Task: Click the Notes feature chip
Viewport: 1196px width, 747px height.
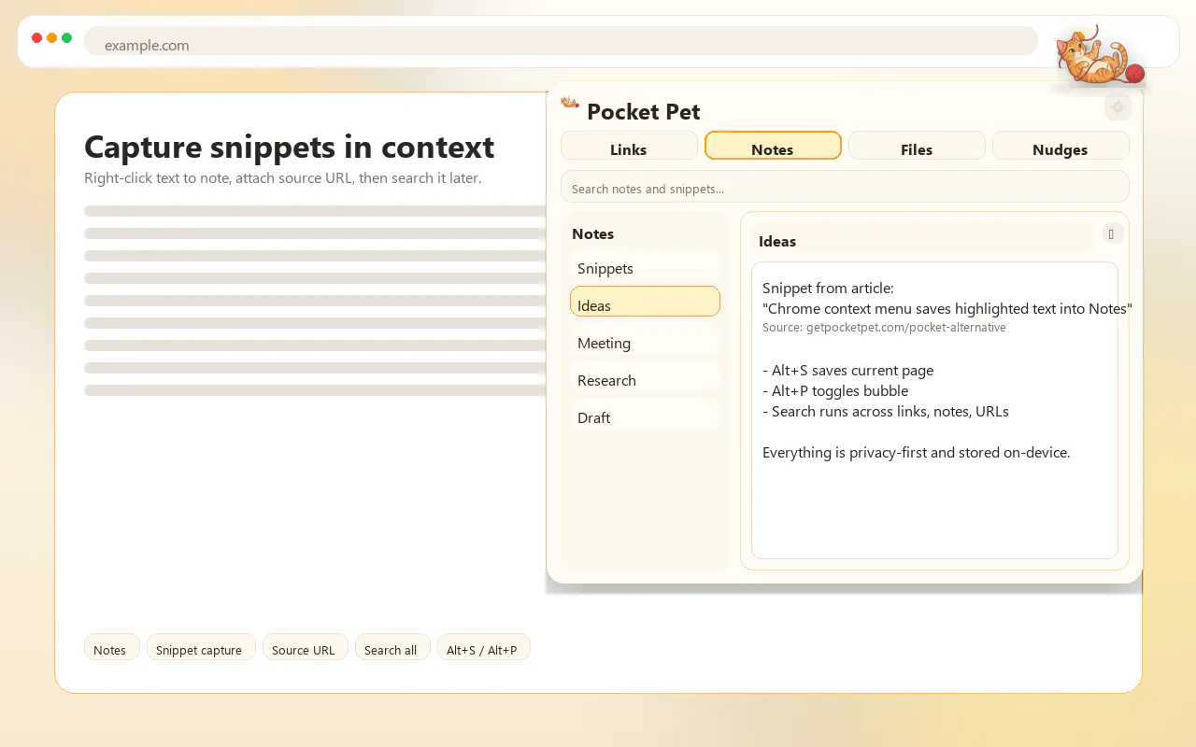Action: coord(111,647)
